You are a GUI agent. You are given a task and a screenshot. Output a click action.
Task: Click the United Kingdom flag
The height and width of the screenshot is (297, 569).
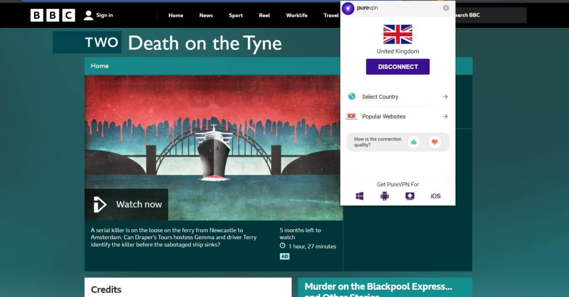398,34
